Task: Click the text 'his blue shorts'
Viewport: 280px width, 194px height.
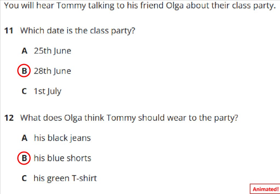Action: 63,158
